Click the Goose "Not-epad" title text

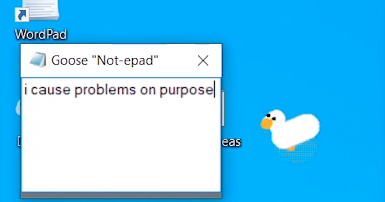[105, 60]
